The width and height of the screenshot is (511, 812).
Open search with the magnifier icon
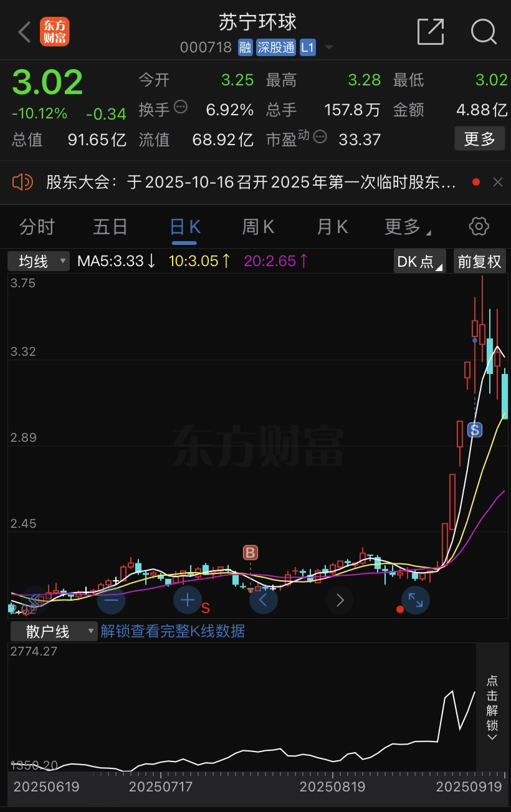point(484,31)
